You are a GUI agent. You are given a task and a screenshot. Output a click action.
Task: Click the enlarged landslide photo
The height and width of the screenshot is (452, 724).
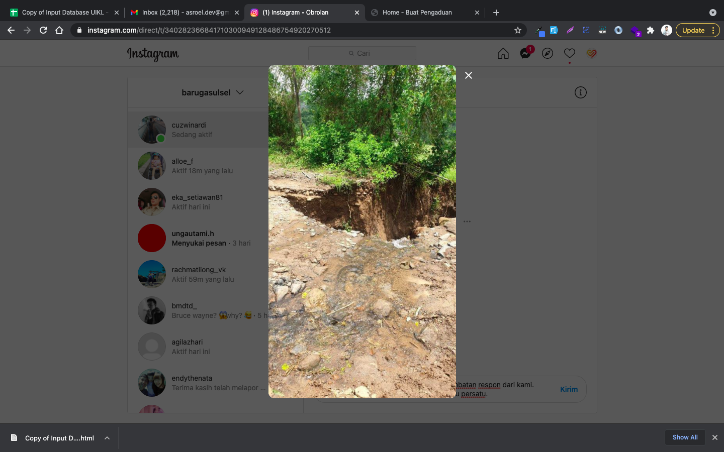(362, 232)
